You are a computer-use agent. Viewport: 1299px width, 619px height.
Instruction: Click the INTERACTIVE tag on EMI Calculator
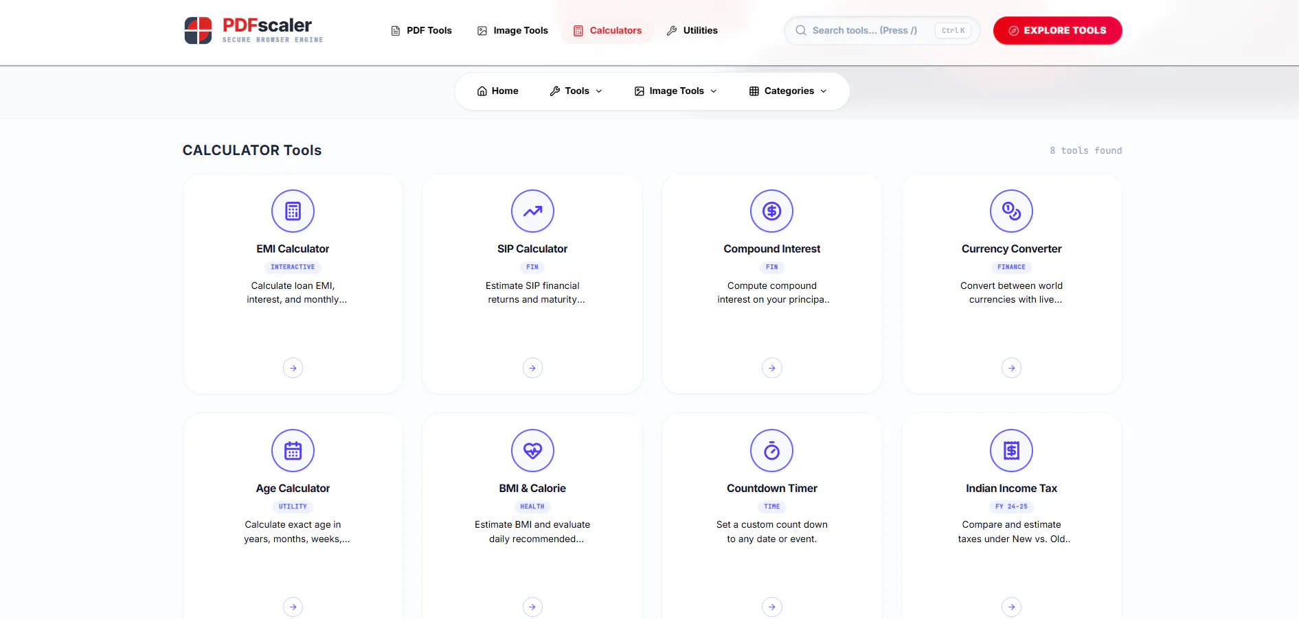293,267
